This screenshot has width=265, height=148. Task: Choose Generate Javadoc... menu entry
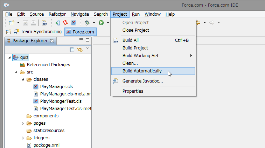[153, 81]
